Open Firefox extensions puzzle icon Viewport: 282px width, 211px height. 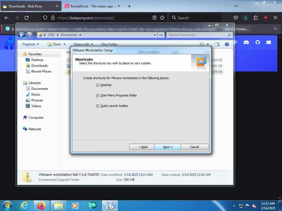[x=256, y=18]
